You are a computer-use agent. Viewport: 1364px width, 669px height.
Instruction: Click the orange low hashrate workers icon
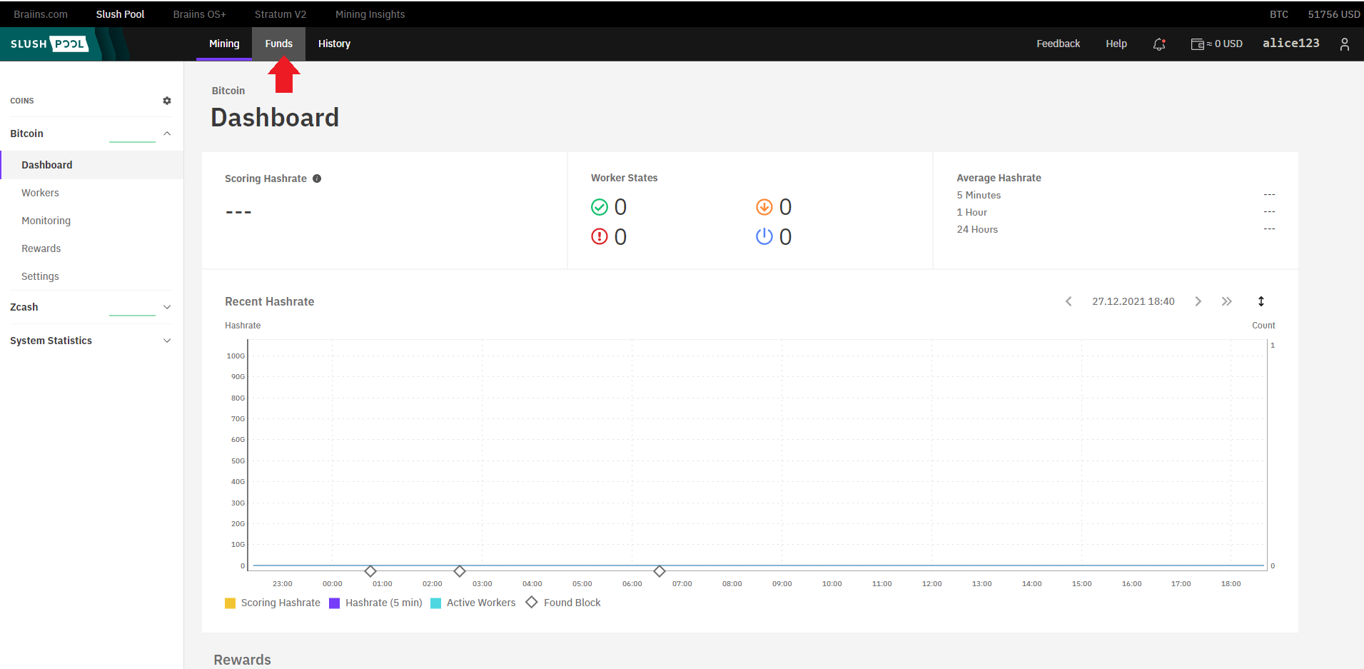click(764, 207)
